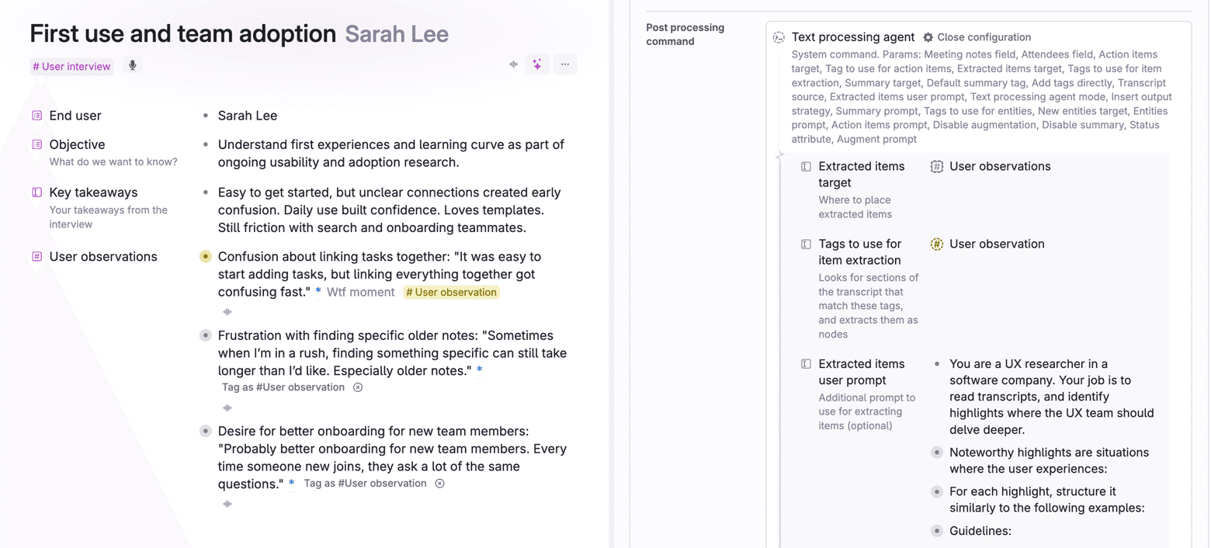1211x548 pixels.
Task: Click the bullet of 'You are a UX researcher'
Action: pyautogui.click(x=937, y=364)
